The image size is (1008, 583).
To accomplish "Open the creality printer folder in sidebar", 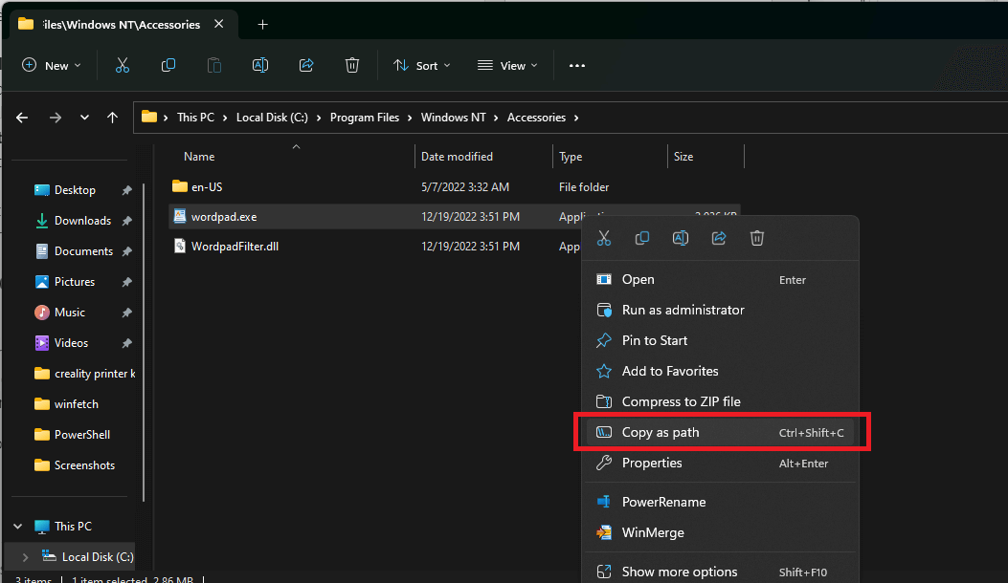I will [x=85, y=374].
